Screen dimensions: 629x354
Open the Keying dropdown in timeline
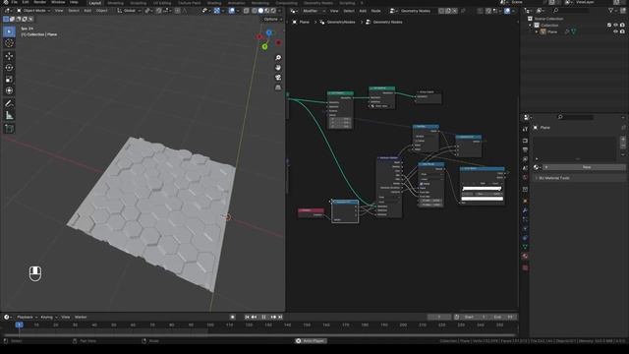48,317
